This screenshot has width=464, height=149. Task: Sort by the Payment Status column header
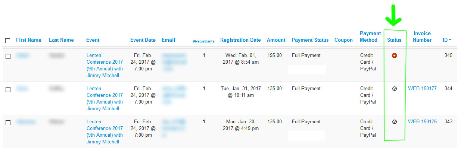click(310, 40)
